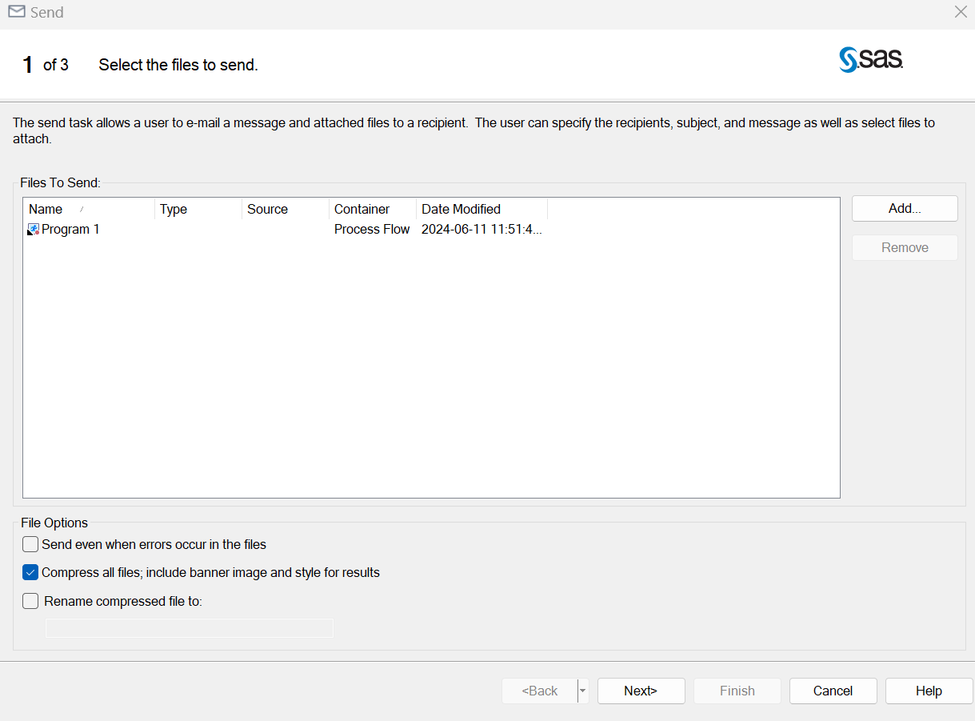Click the Container column header
Screen dimensions: 975x721
tap(362, 210)
